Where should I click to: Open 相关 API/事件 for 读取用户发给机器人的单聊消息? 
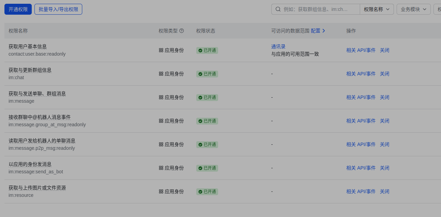click(x=361, y=144)
